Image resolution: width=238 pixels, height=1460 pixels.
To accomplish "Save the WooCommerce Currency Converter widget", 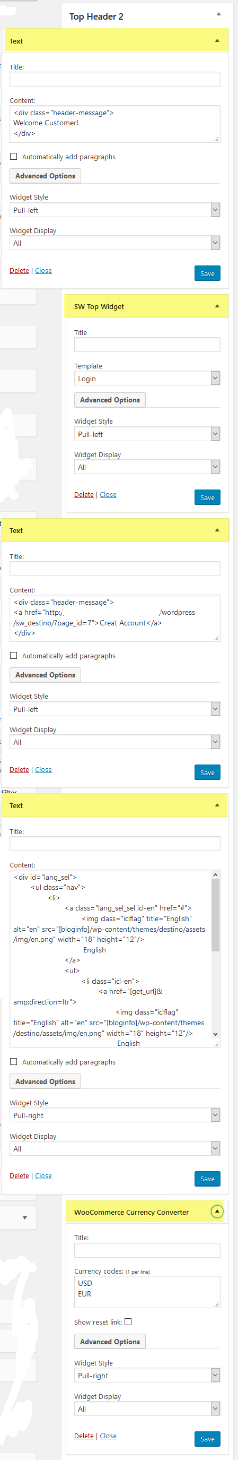I will [x=207, y=1438].
